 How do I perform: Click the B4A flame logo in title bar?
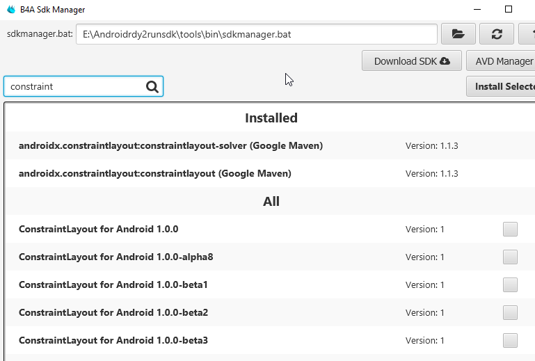point(10,10)
